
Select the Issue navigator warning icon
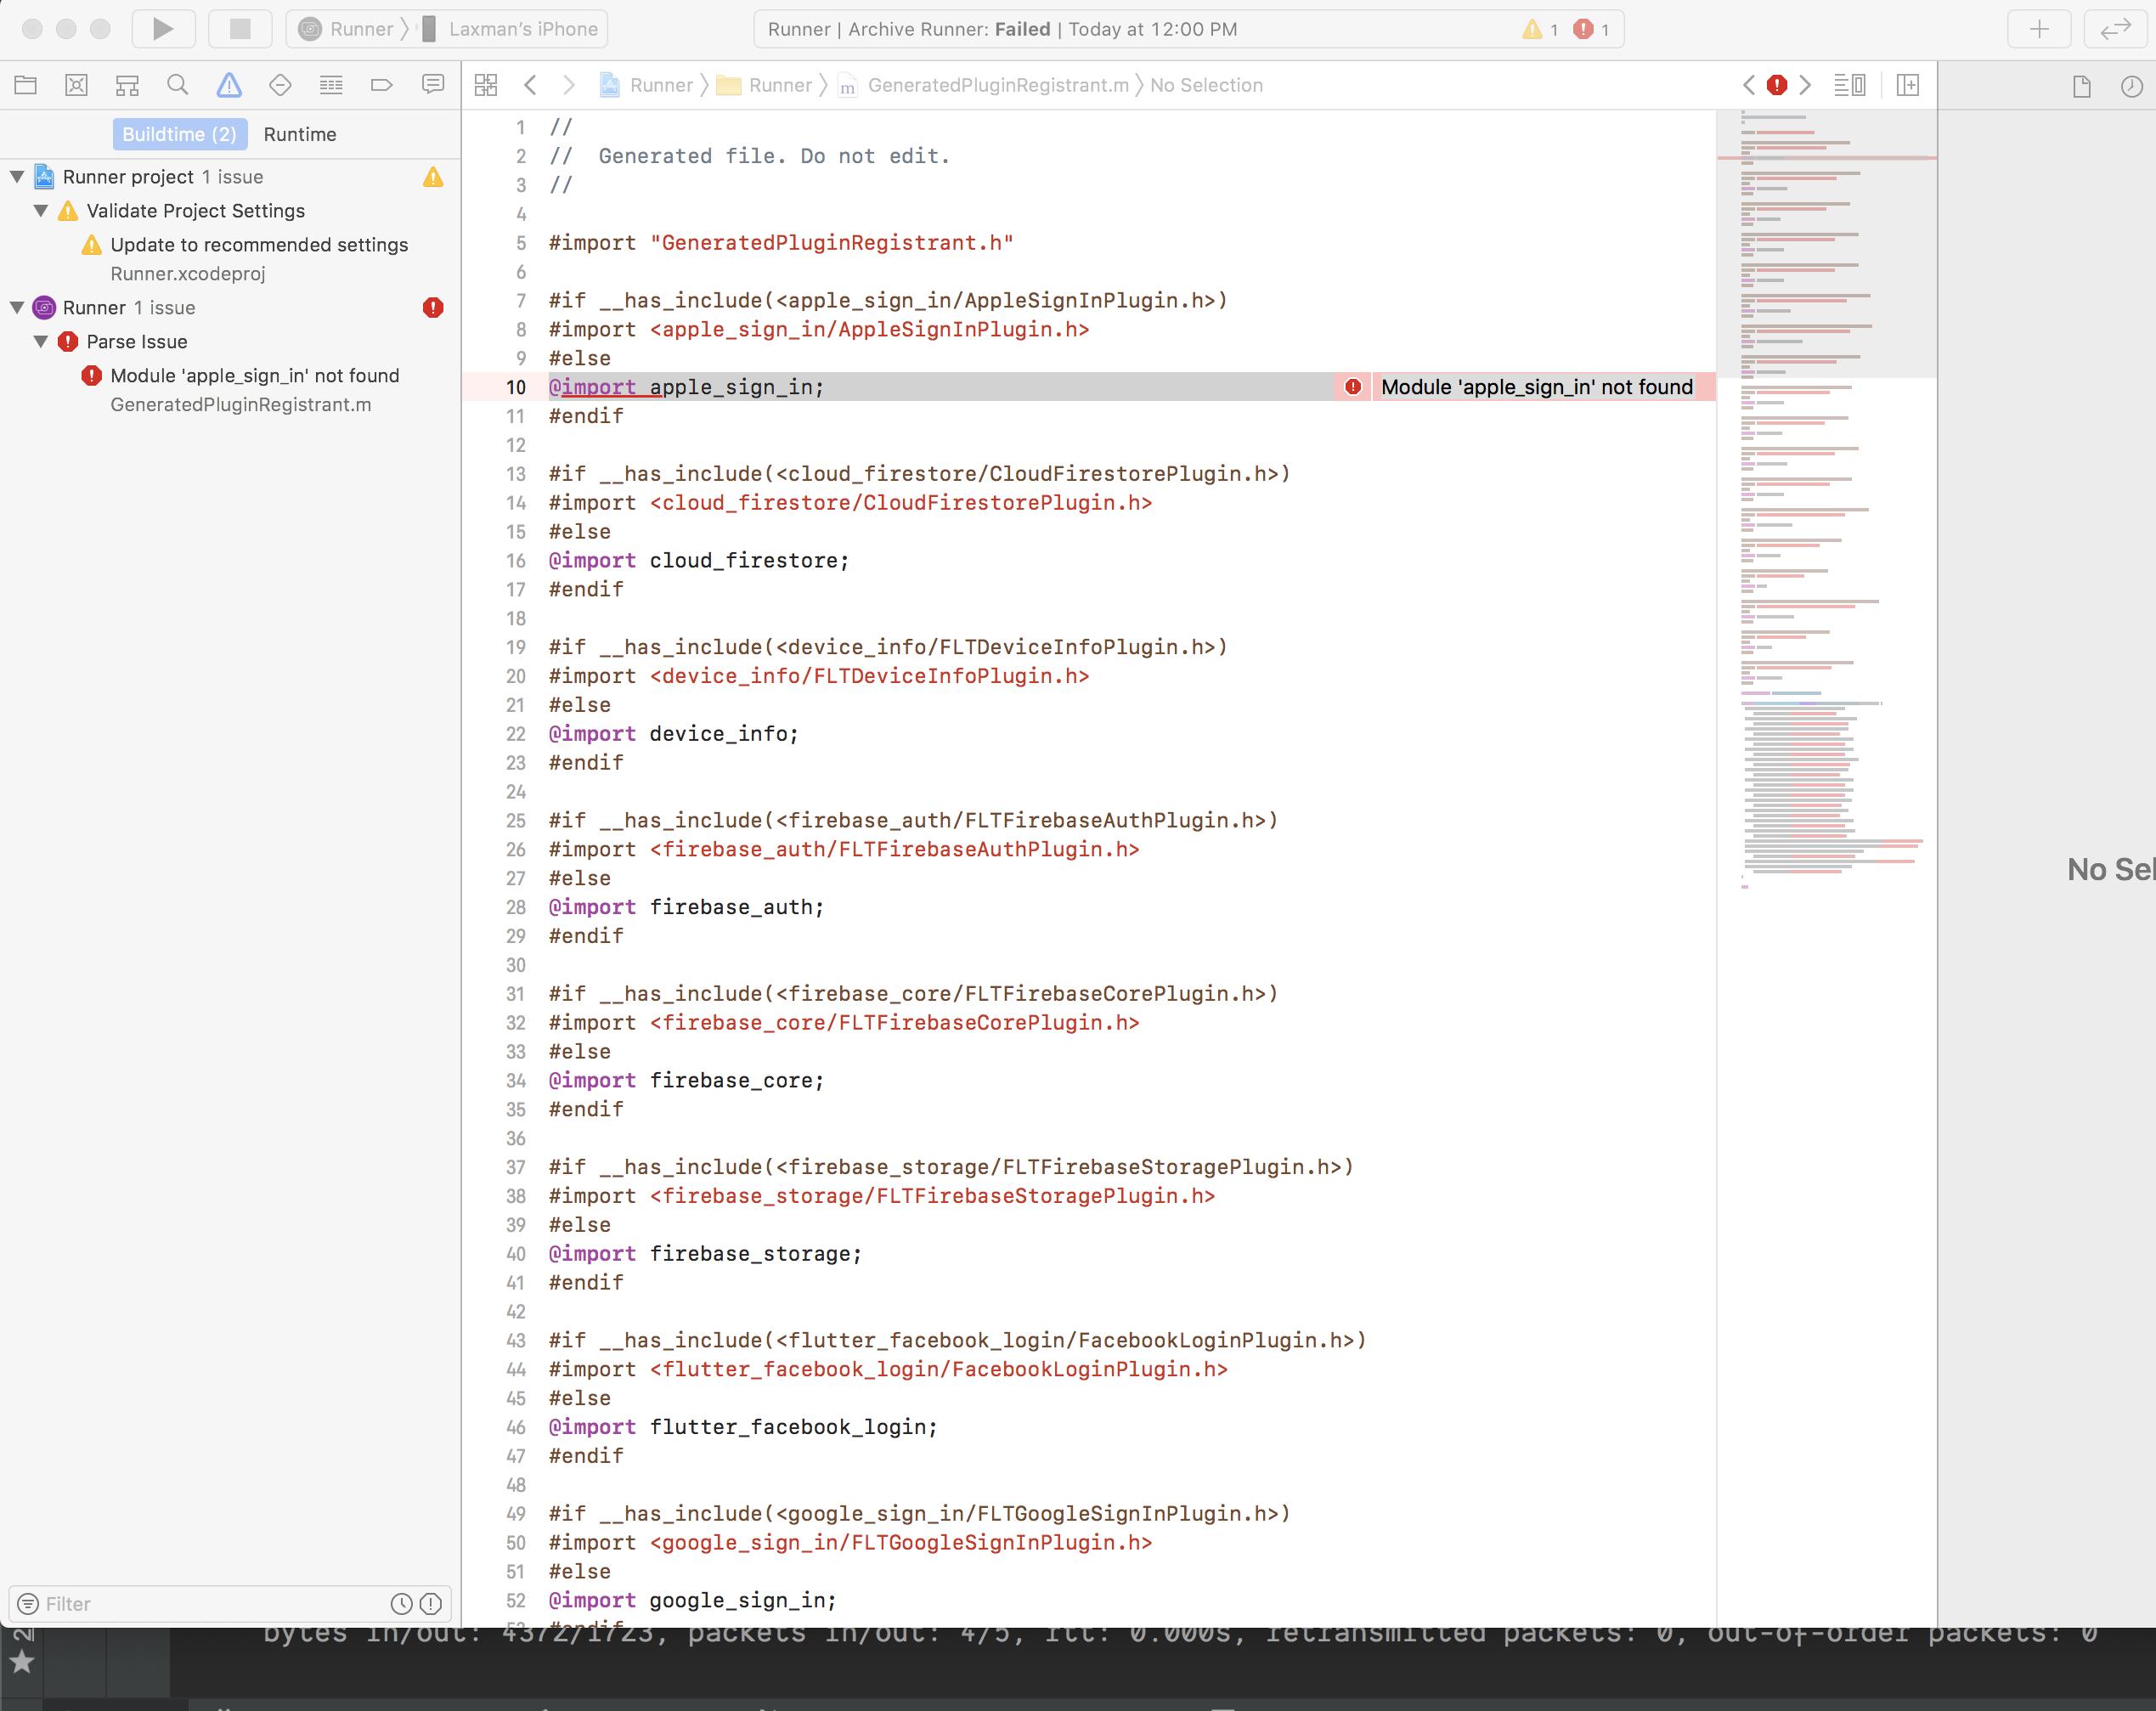(x=229, y=85)
